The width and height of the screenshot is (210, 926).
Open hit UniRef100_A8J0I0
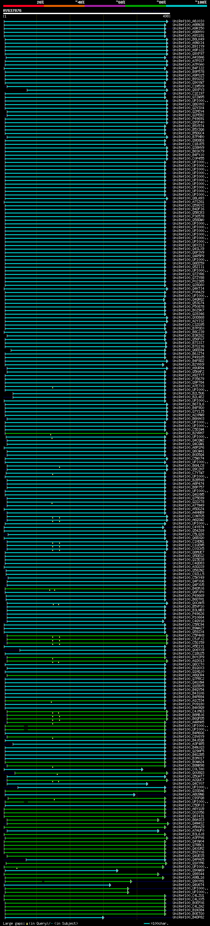click(x=188, y=21)
